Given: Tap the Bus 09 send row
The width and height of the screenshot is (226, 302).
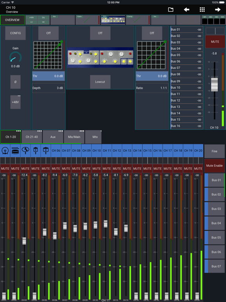Looking at the screenshot, I should point(186,81).
